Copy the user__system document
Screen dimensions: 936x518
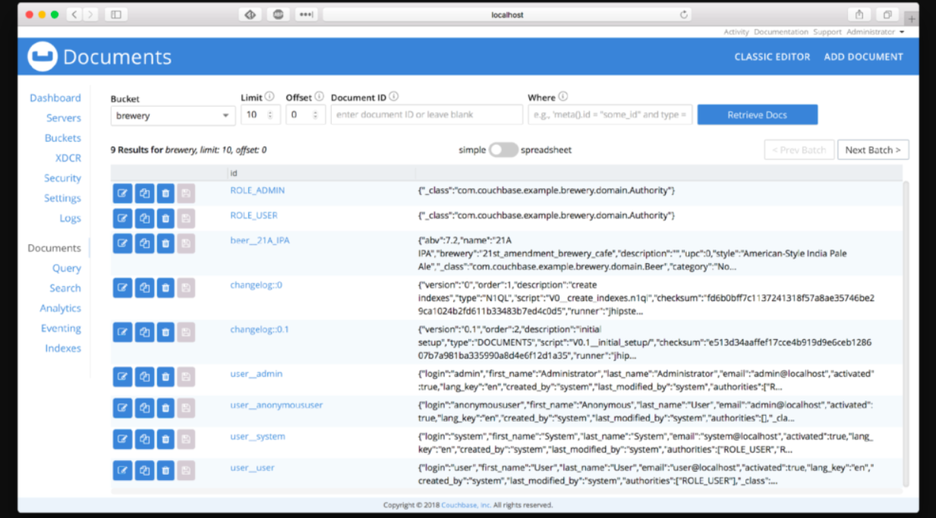pos(144,439)
